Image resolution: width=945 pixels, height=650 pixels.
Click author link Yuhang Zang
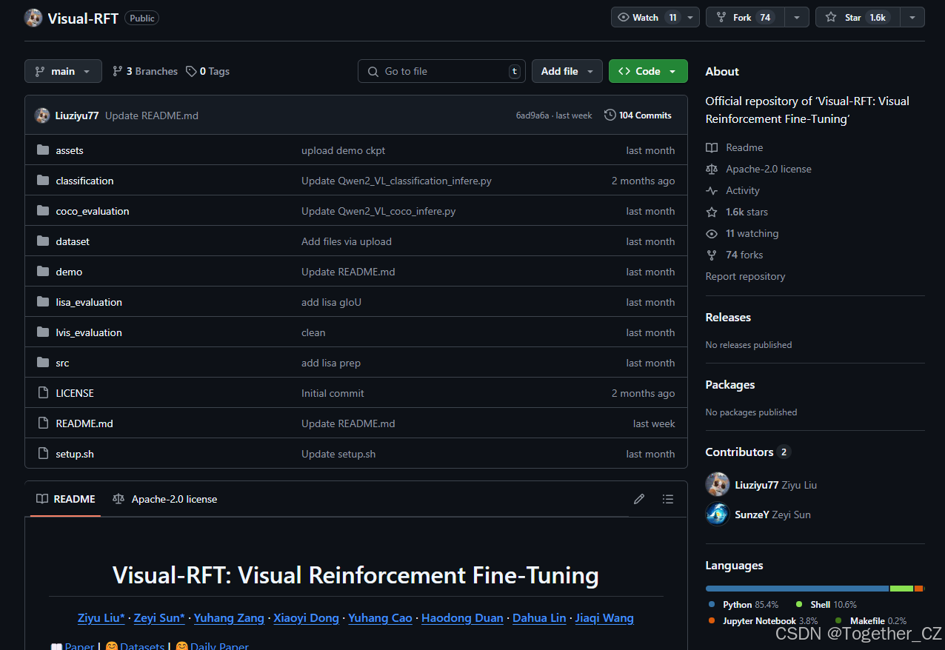click(229, 617)
